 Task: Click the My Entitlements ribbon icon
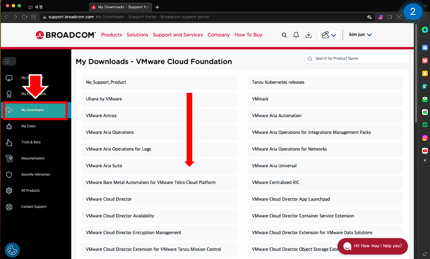(x=9, y=94)
